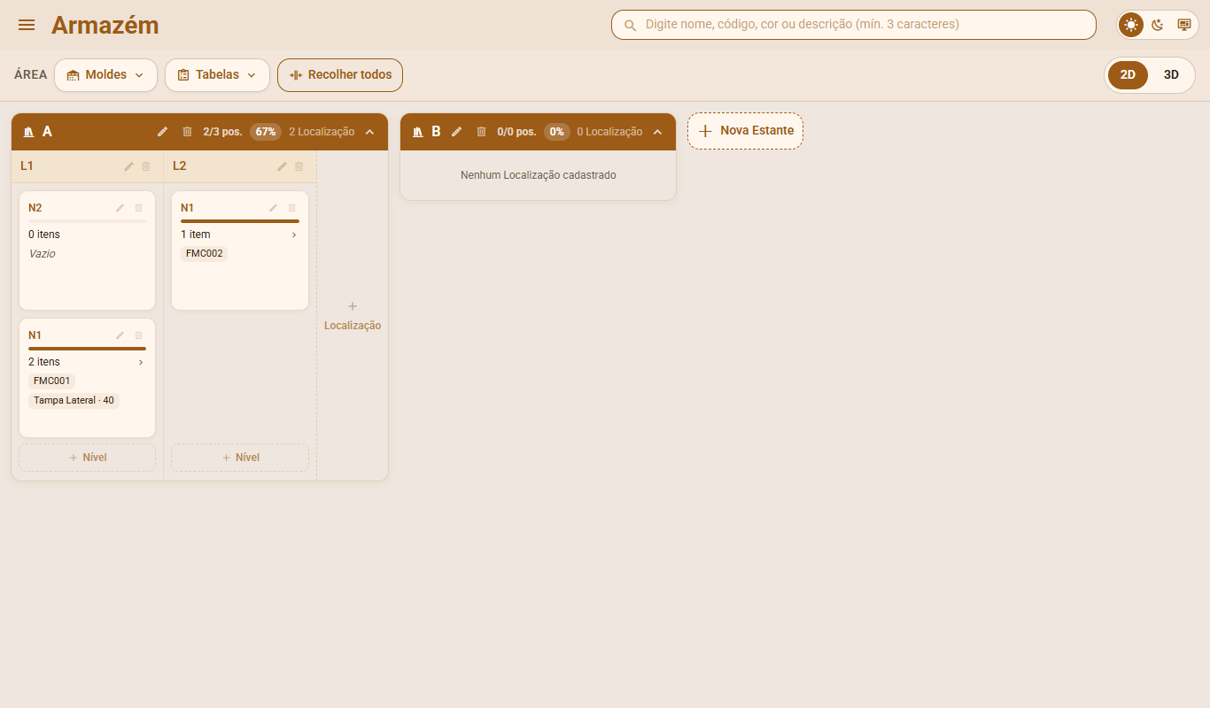The height and width of the screenshot is (708, 1210).
Task: Edit level N1 in location L2
Action: point(274,208)
